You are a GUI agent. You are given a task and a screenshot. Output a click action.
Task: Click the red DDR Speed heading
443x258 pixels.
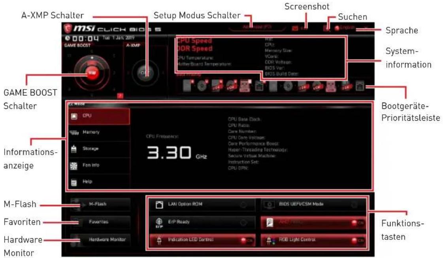(x=194, y=49)
